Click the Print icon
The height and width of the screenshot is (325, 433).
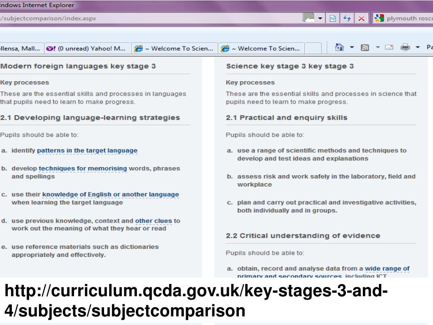(x=405, y=47)
